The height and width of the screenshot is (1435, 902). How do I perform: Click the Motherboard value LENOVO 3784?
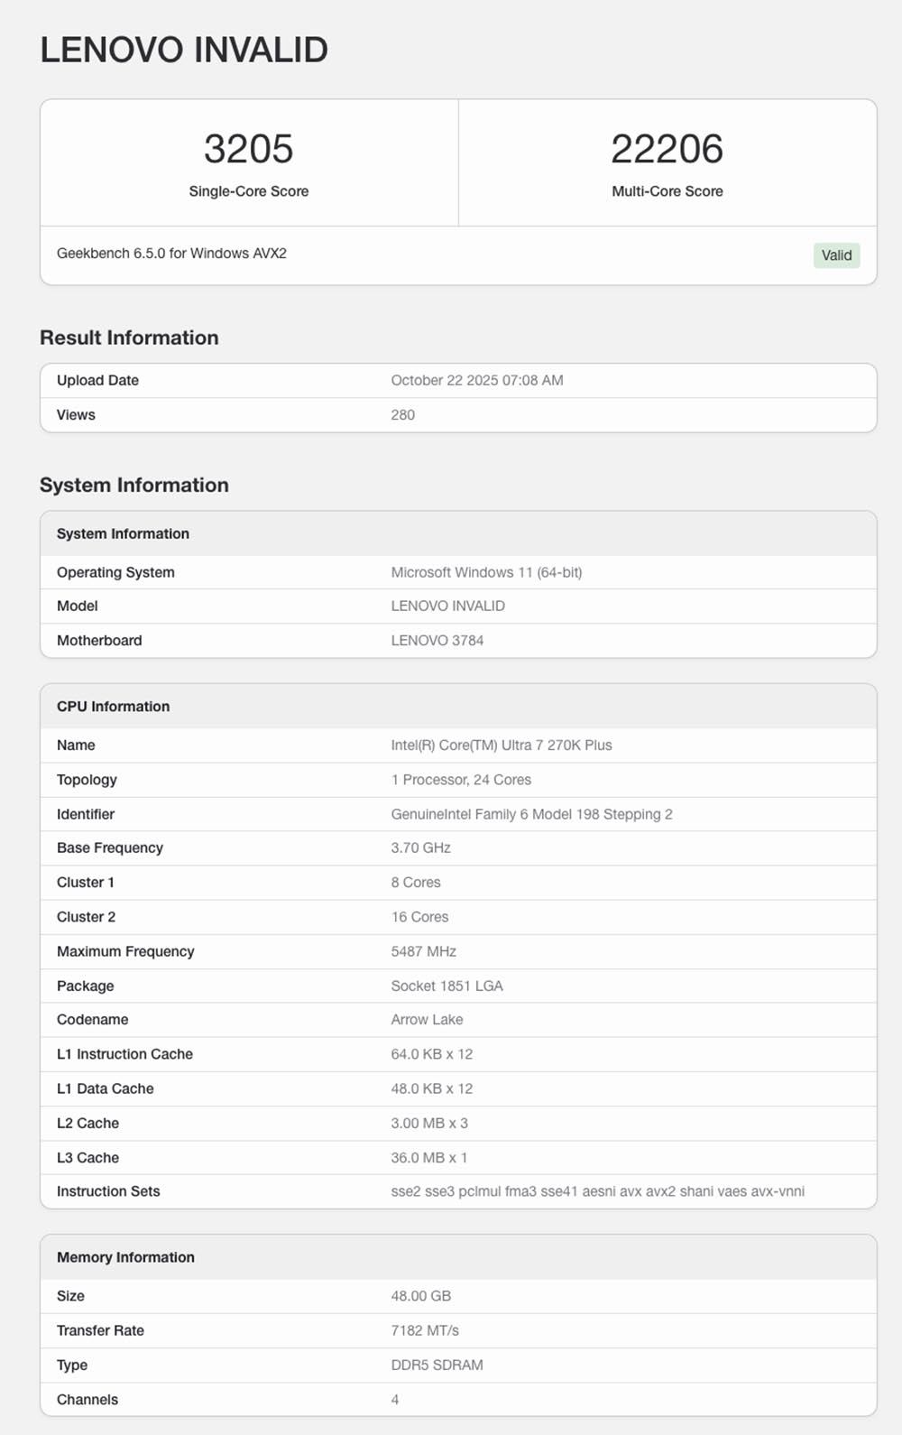(x=437, y=641)
